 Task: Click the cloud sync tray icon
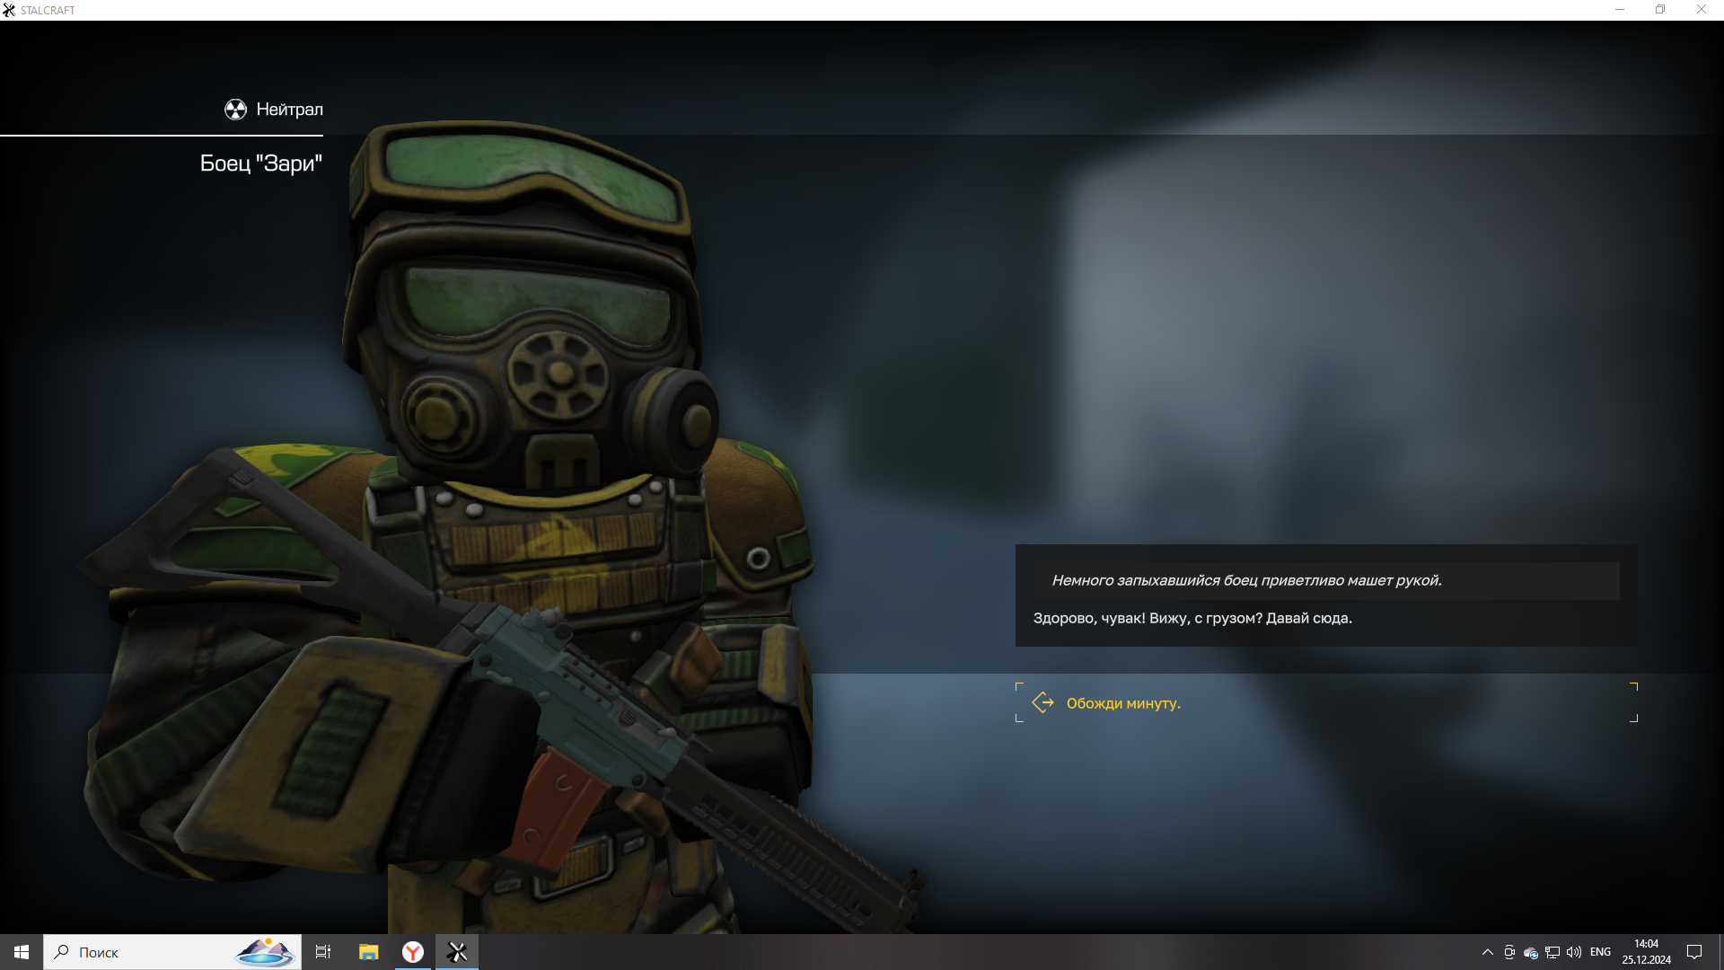click(1531, 952)
